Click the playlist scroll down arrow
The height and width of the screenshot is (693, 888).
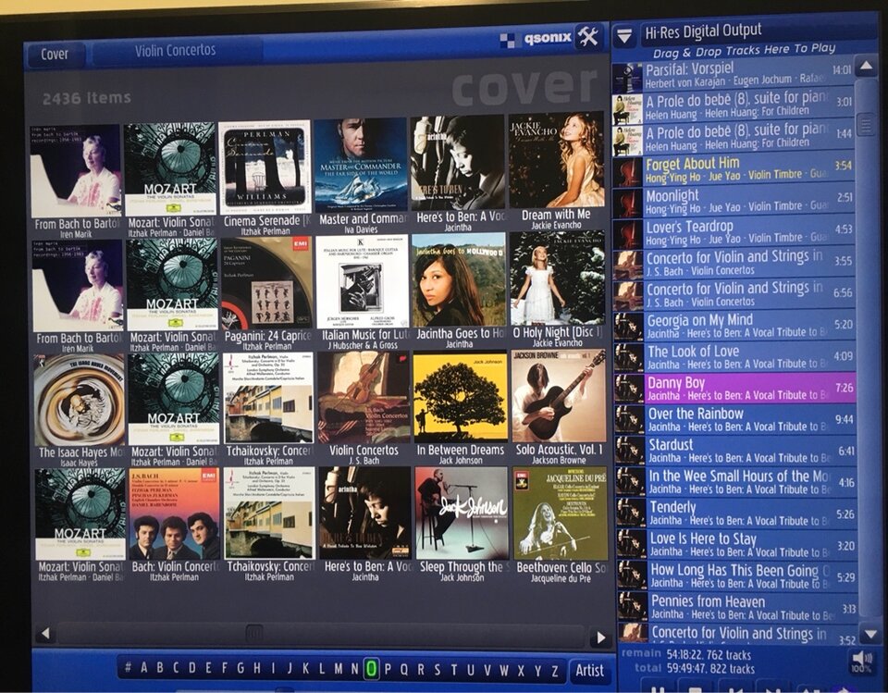[x=870, y=634]
